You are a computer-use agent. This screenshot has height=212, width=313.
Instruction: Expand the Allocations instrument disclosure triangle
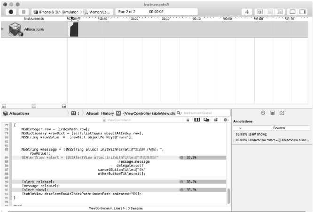coord(3,29)
